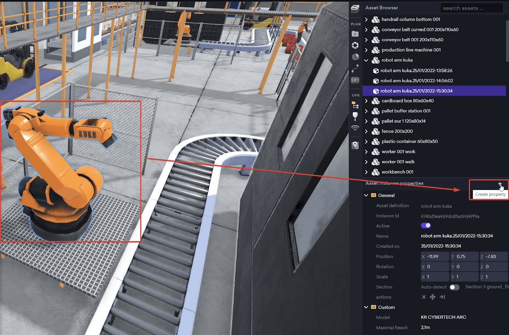This screenshot has width=509, height=335.
Task: Open the camera aperture icon in sidebar
Action: click(355, 45)
